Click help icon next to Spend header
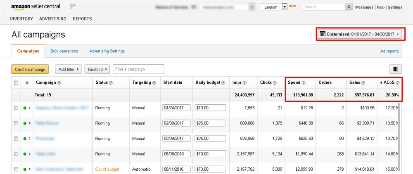Screen dimensions: 413x174 click(x=304, y=83)
